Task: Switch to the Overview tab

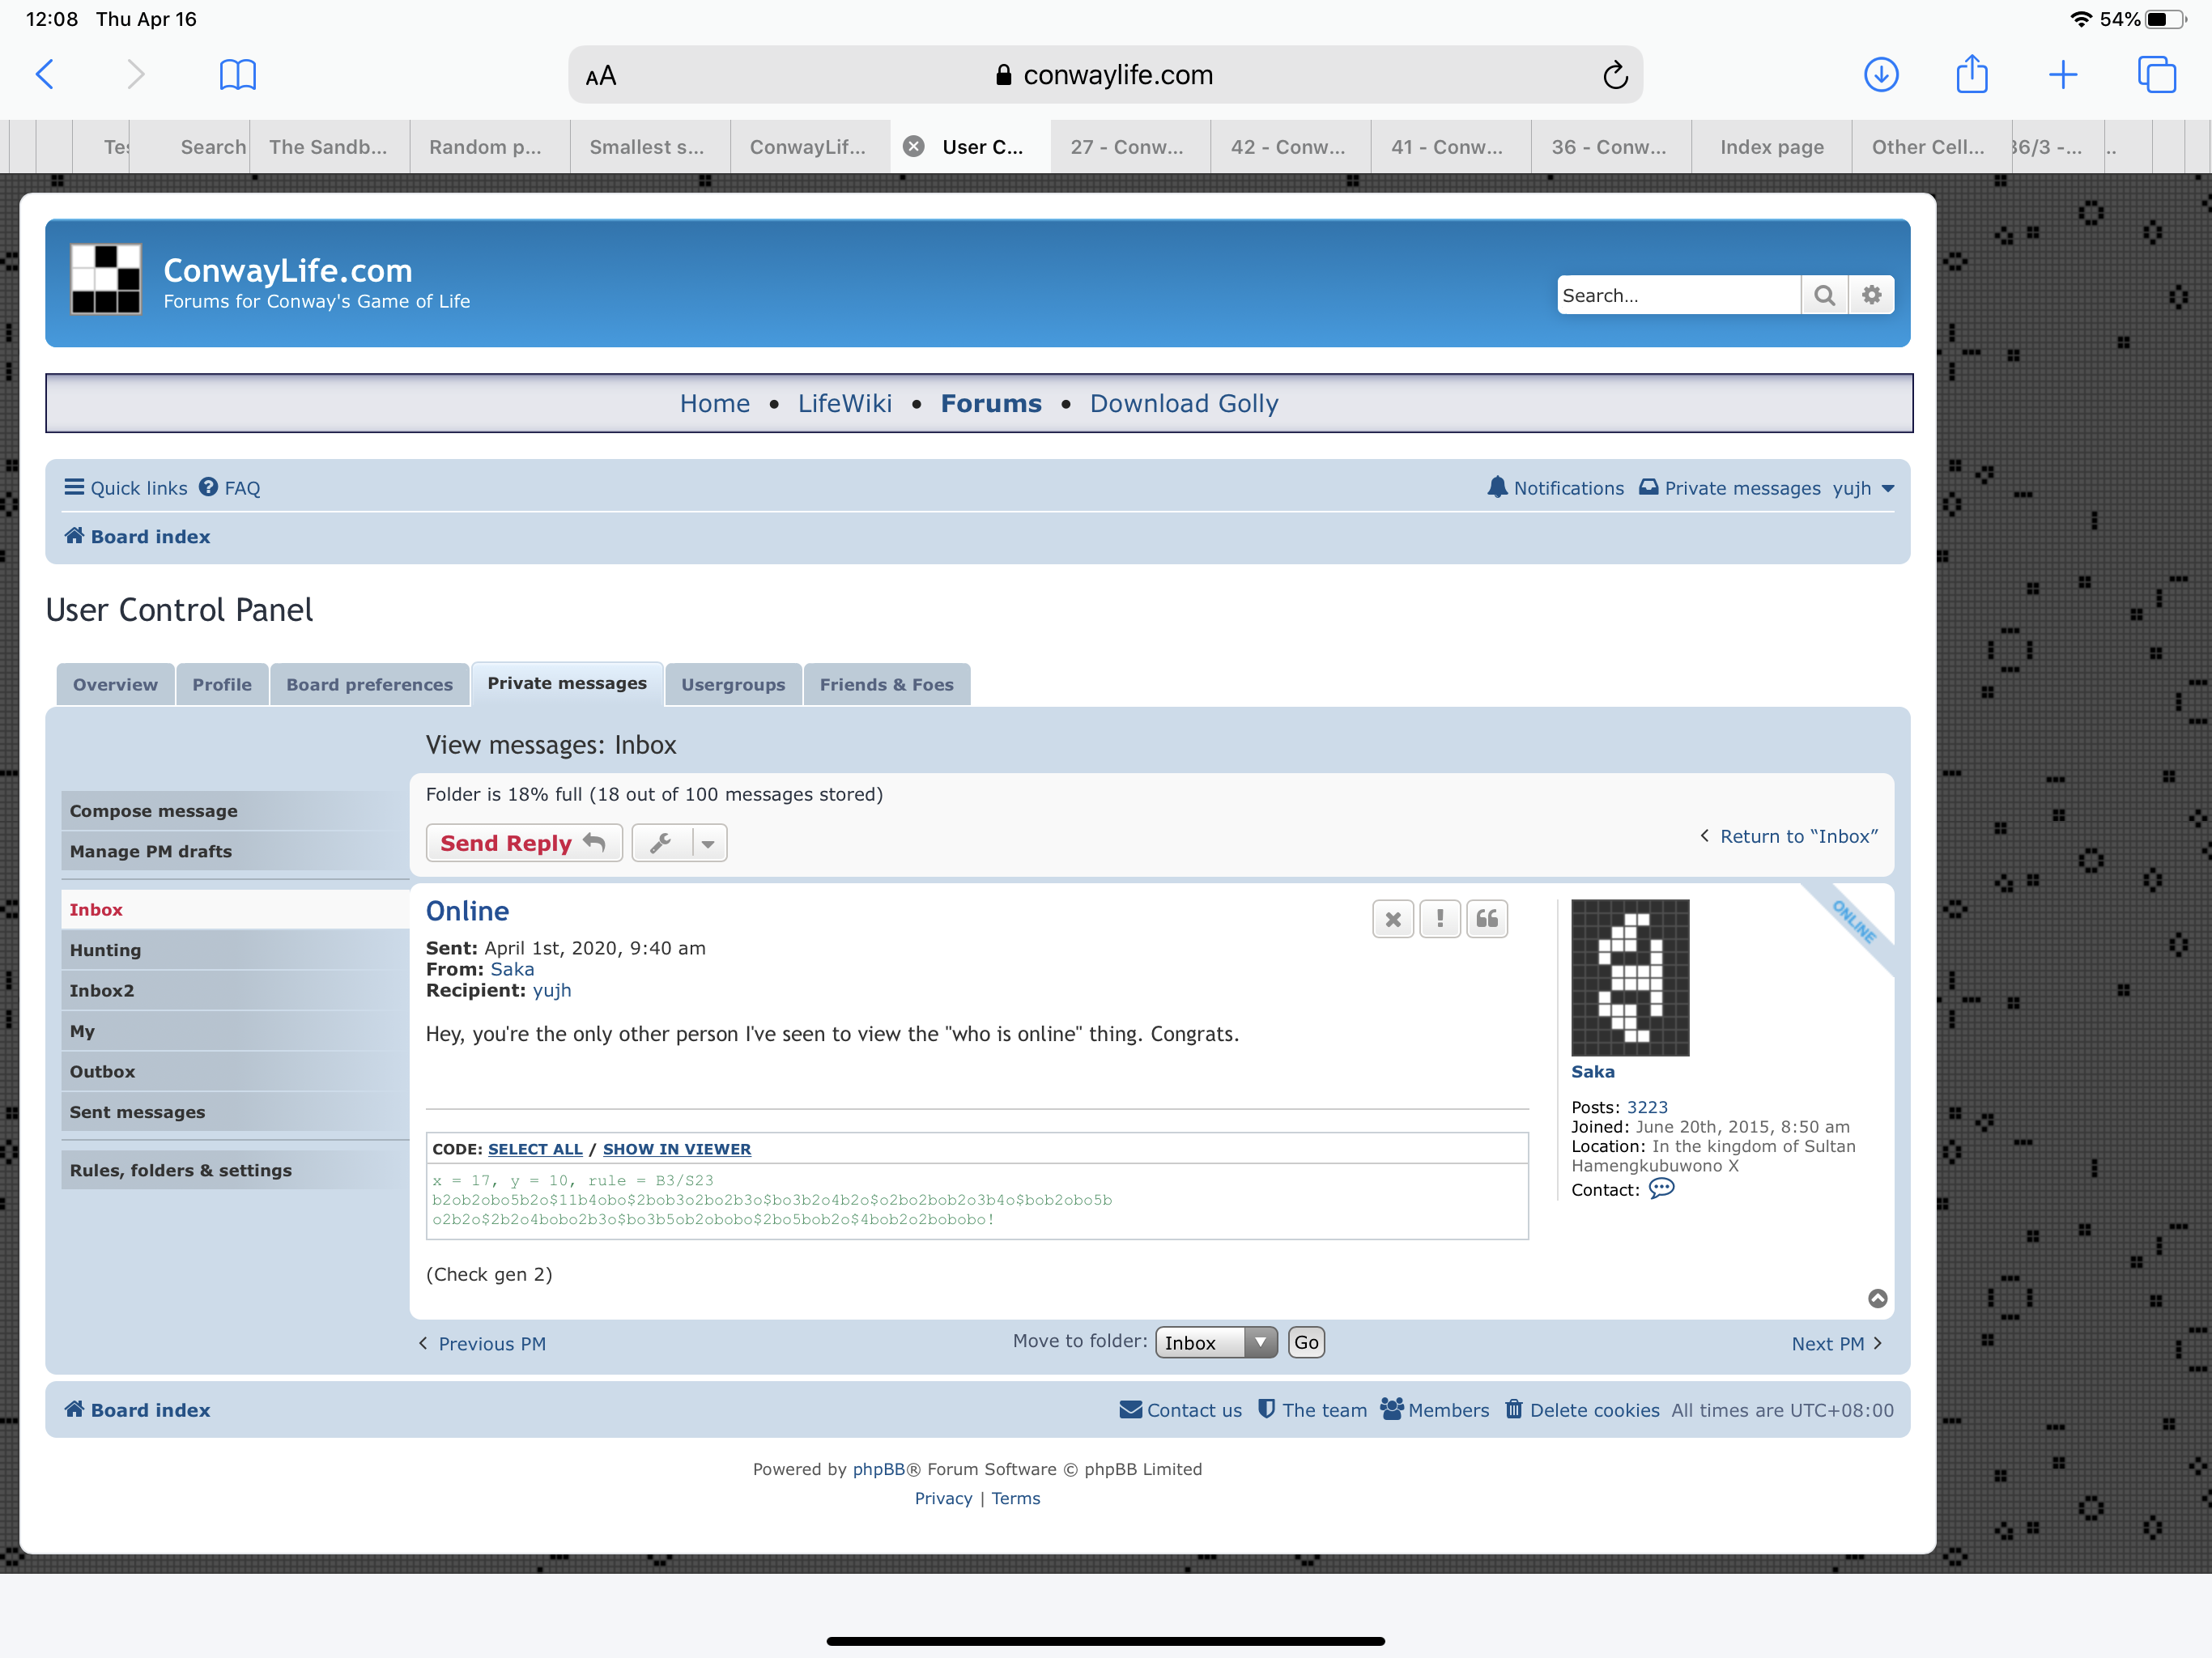Action: click(115, 684)
